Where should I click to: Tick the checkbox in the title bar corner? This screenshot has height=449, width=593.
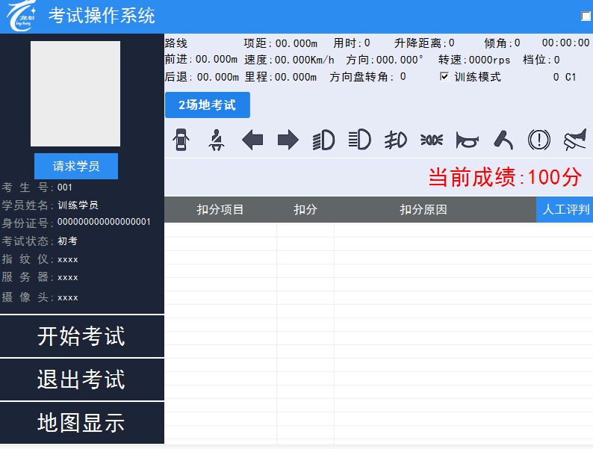click(586, 16)
